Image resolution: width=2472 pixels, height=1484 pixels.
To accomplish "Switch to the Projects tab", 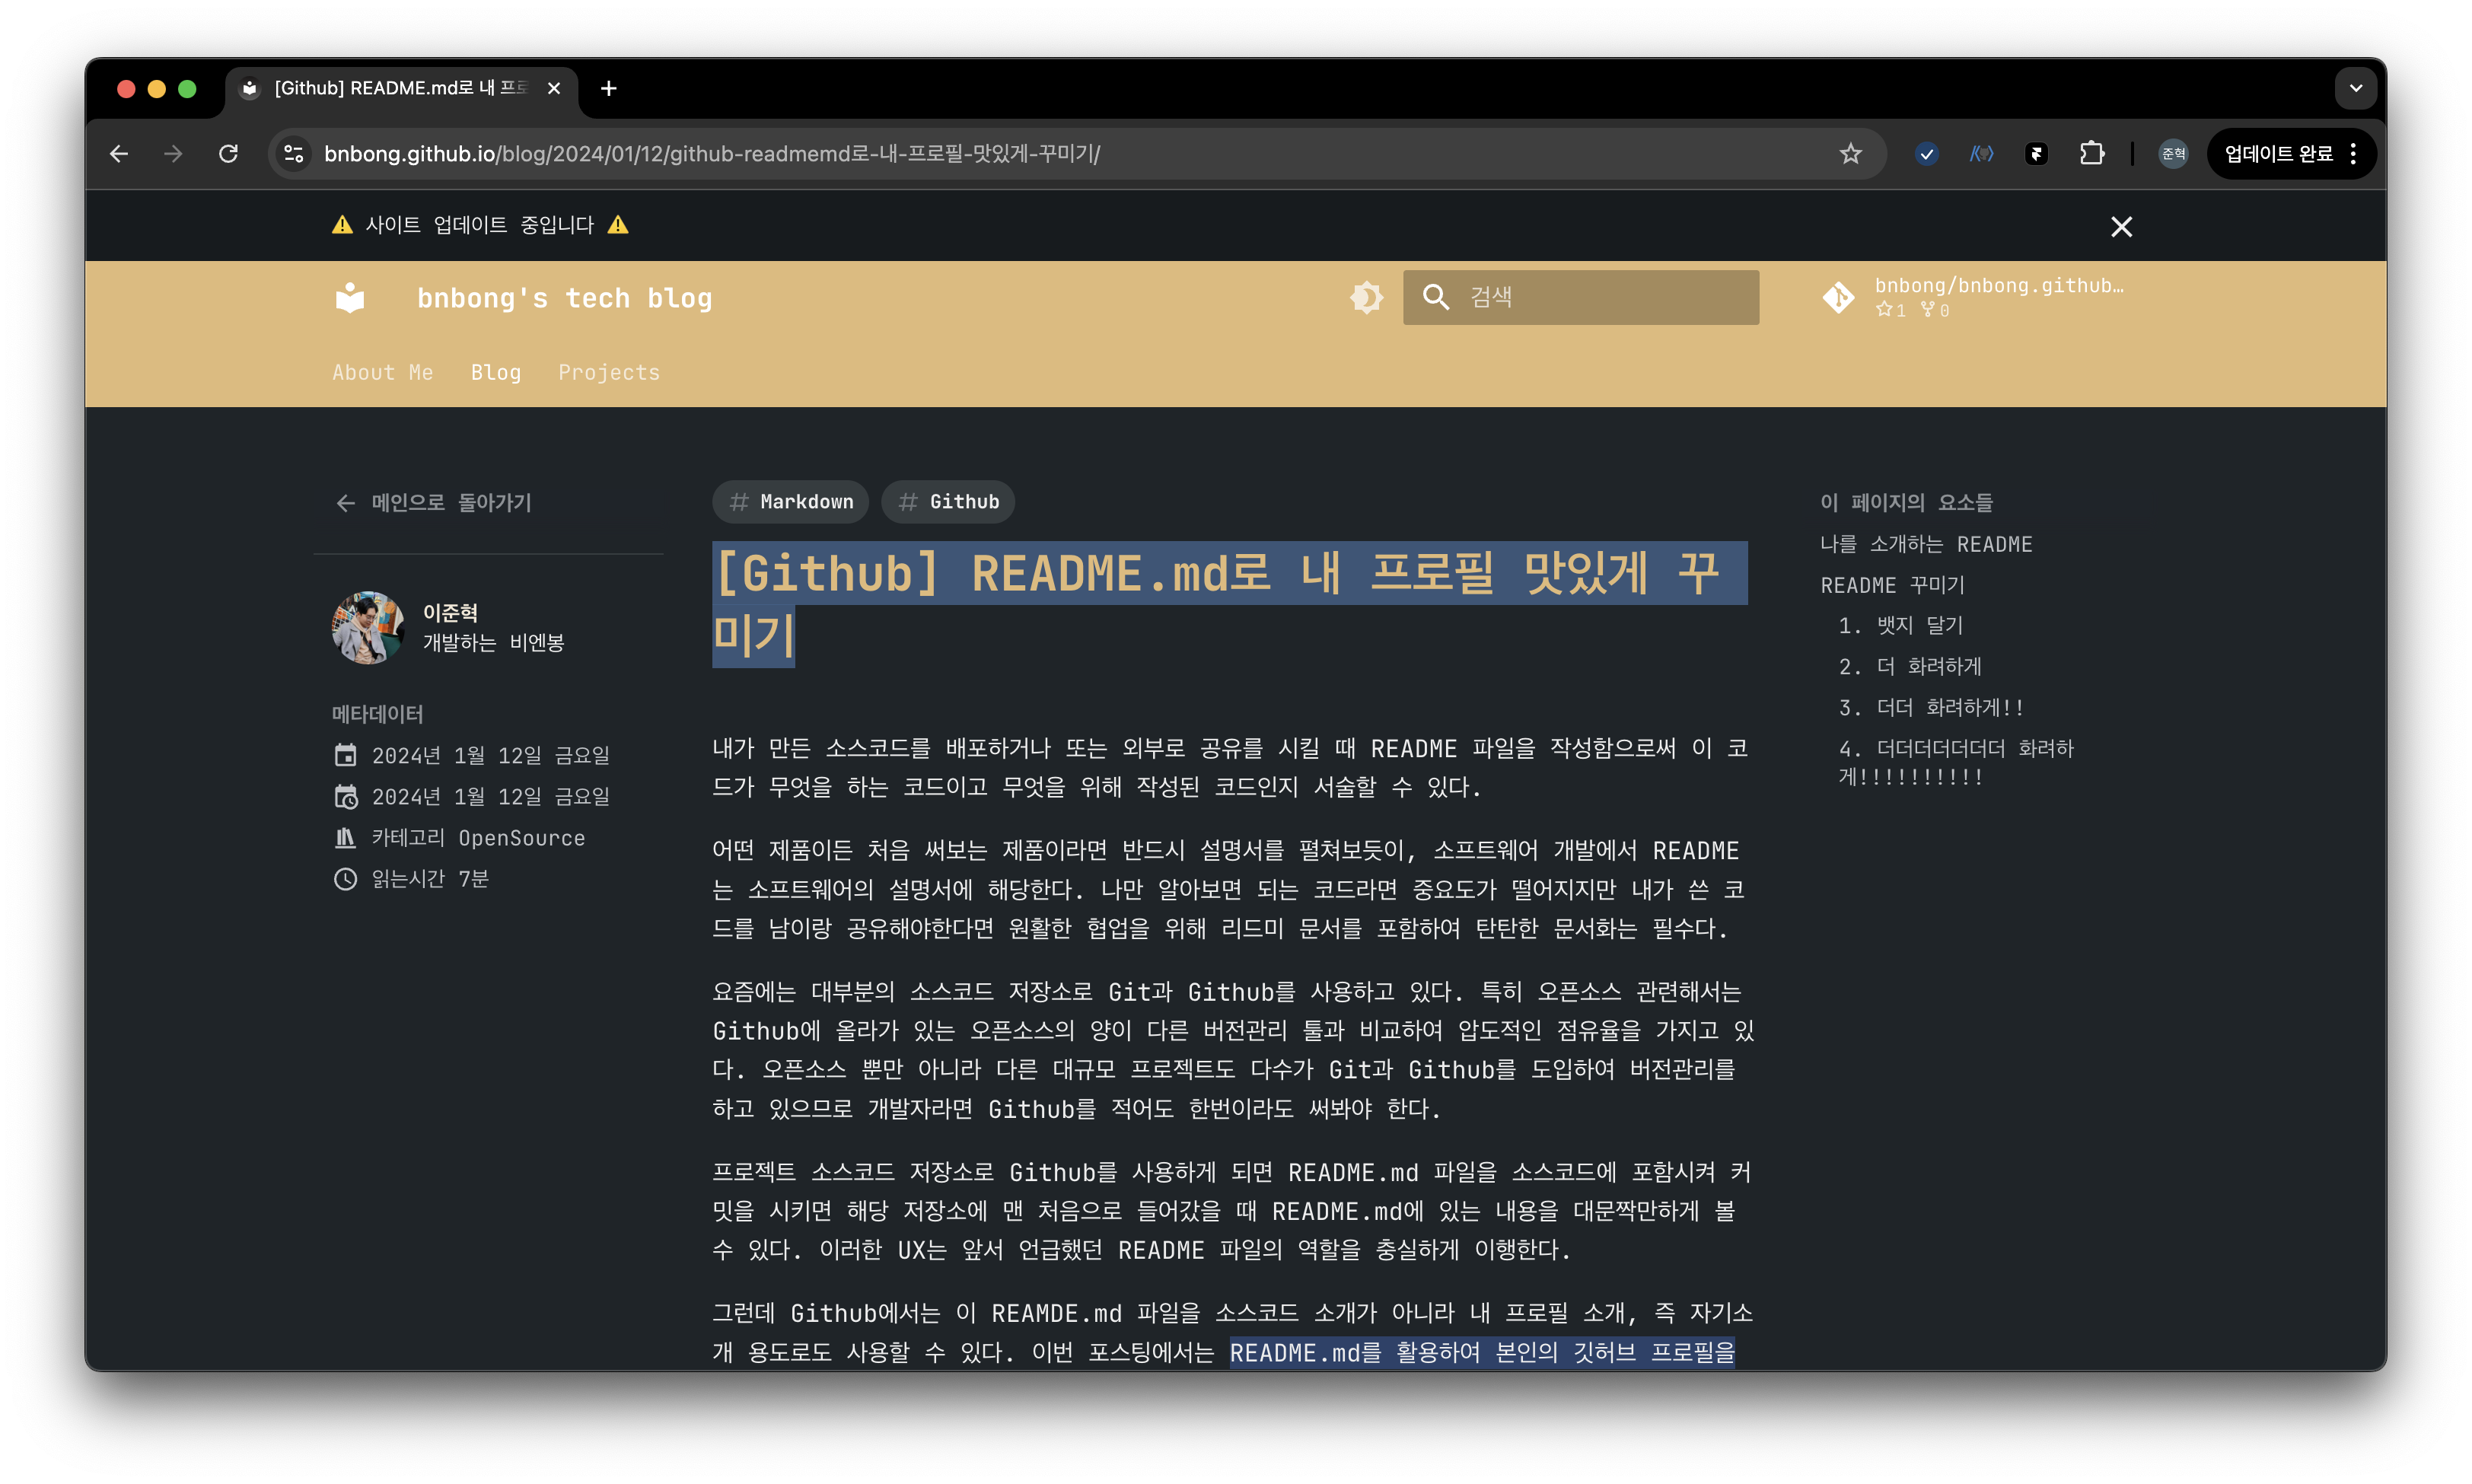I will (609, 372).
